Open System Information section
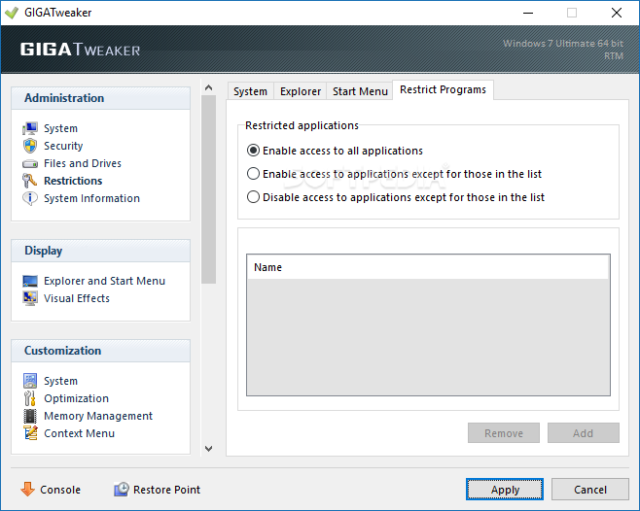 point(91,198)
